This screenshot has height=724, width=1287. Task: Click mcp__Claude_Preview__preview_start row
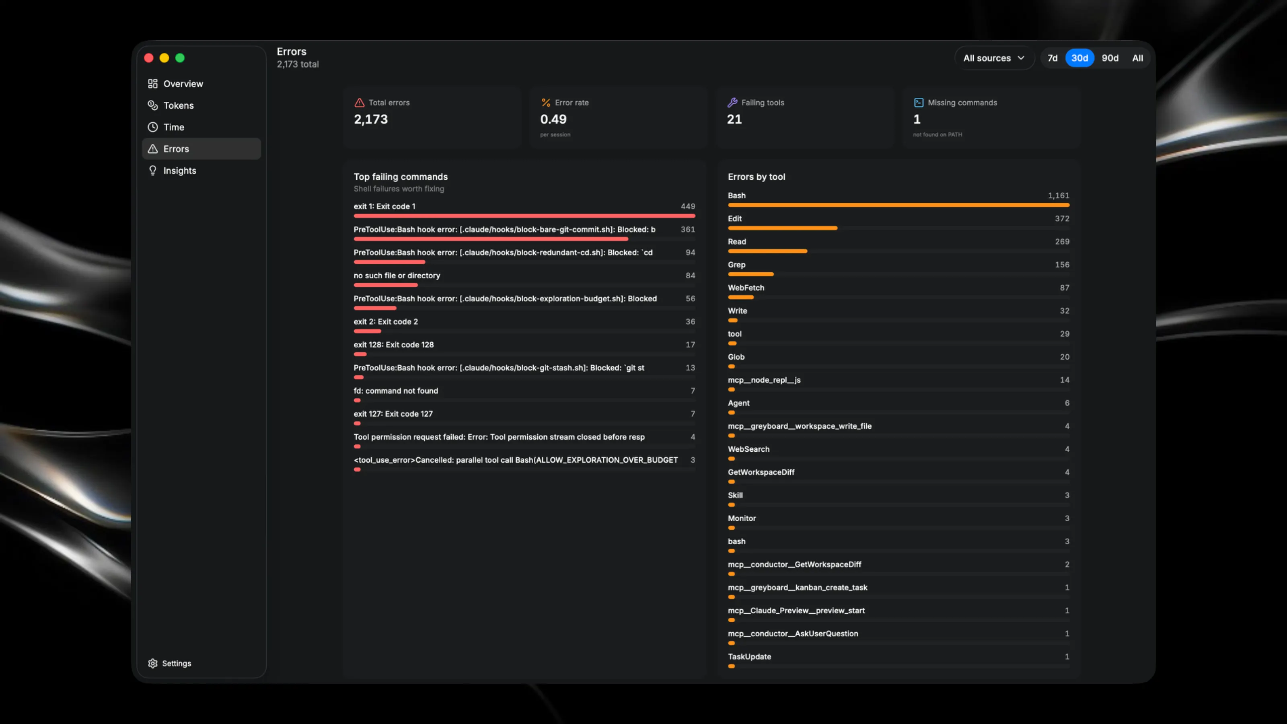pyautogui.click(x=898, y=614)
